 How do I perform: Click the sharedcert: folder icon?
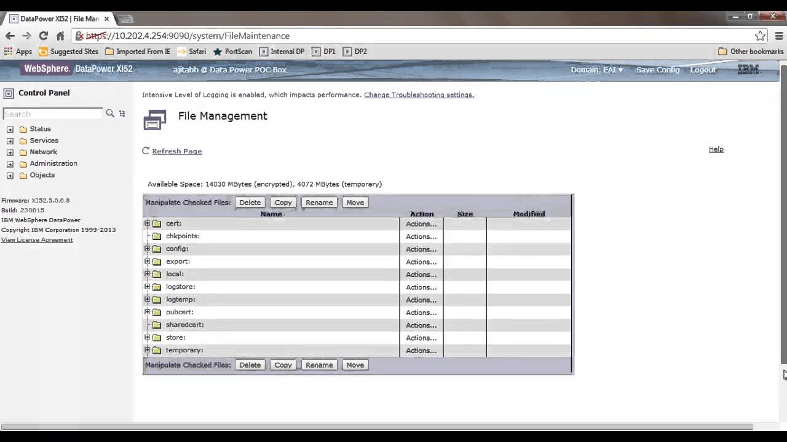pyautogui.click(x=157, y=325)
